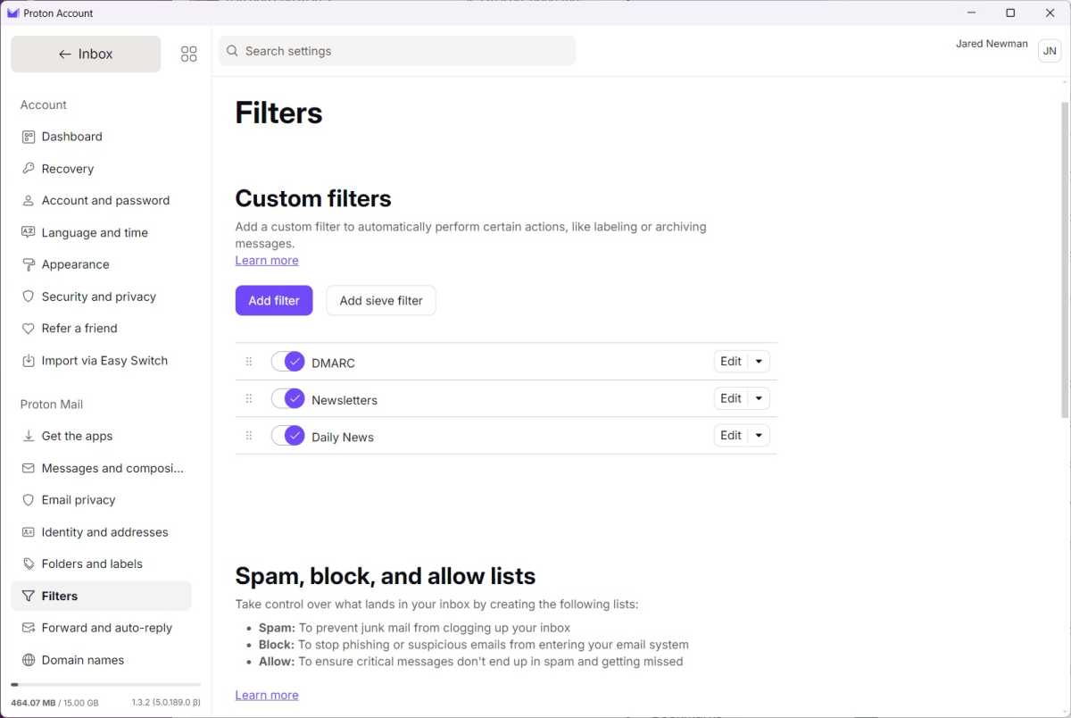1071x718 pixels.
Task: Click the 464.07 MB / 15.00 GB storage text
Action: [x=54, y=703]
